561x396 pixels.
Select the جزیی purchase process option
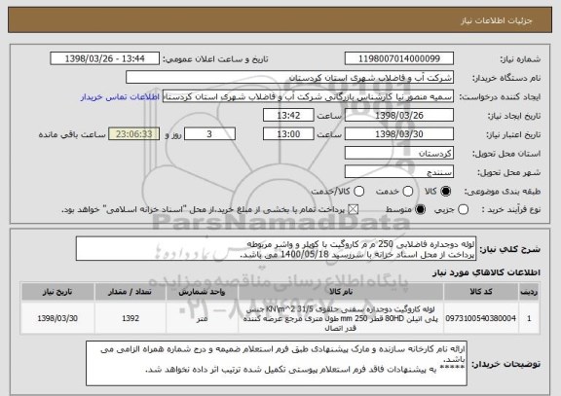463,210
